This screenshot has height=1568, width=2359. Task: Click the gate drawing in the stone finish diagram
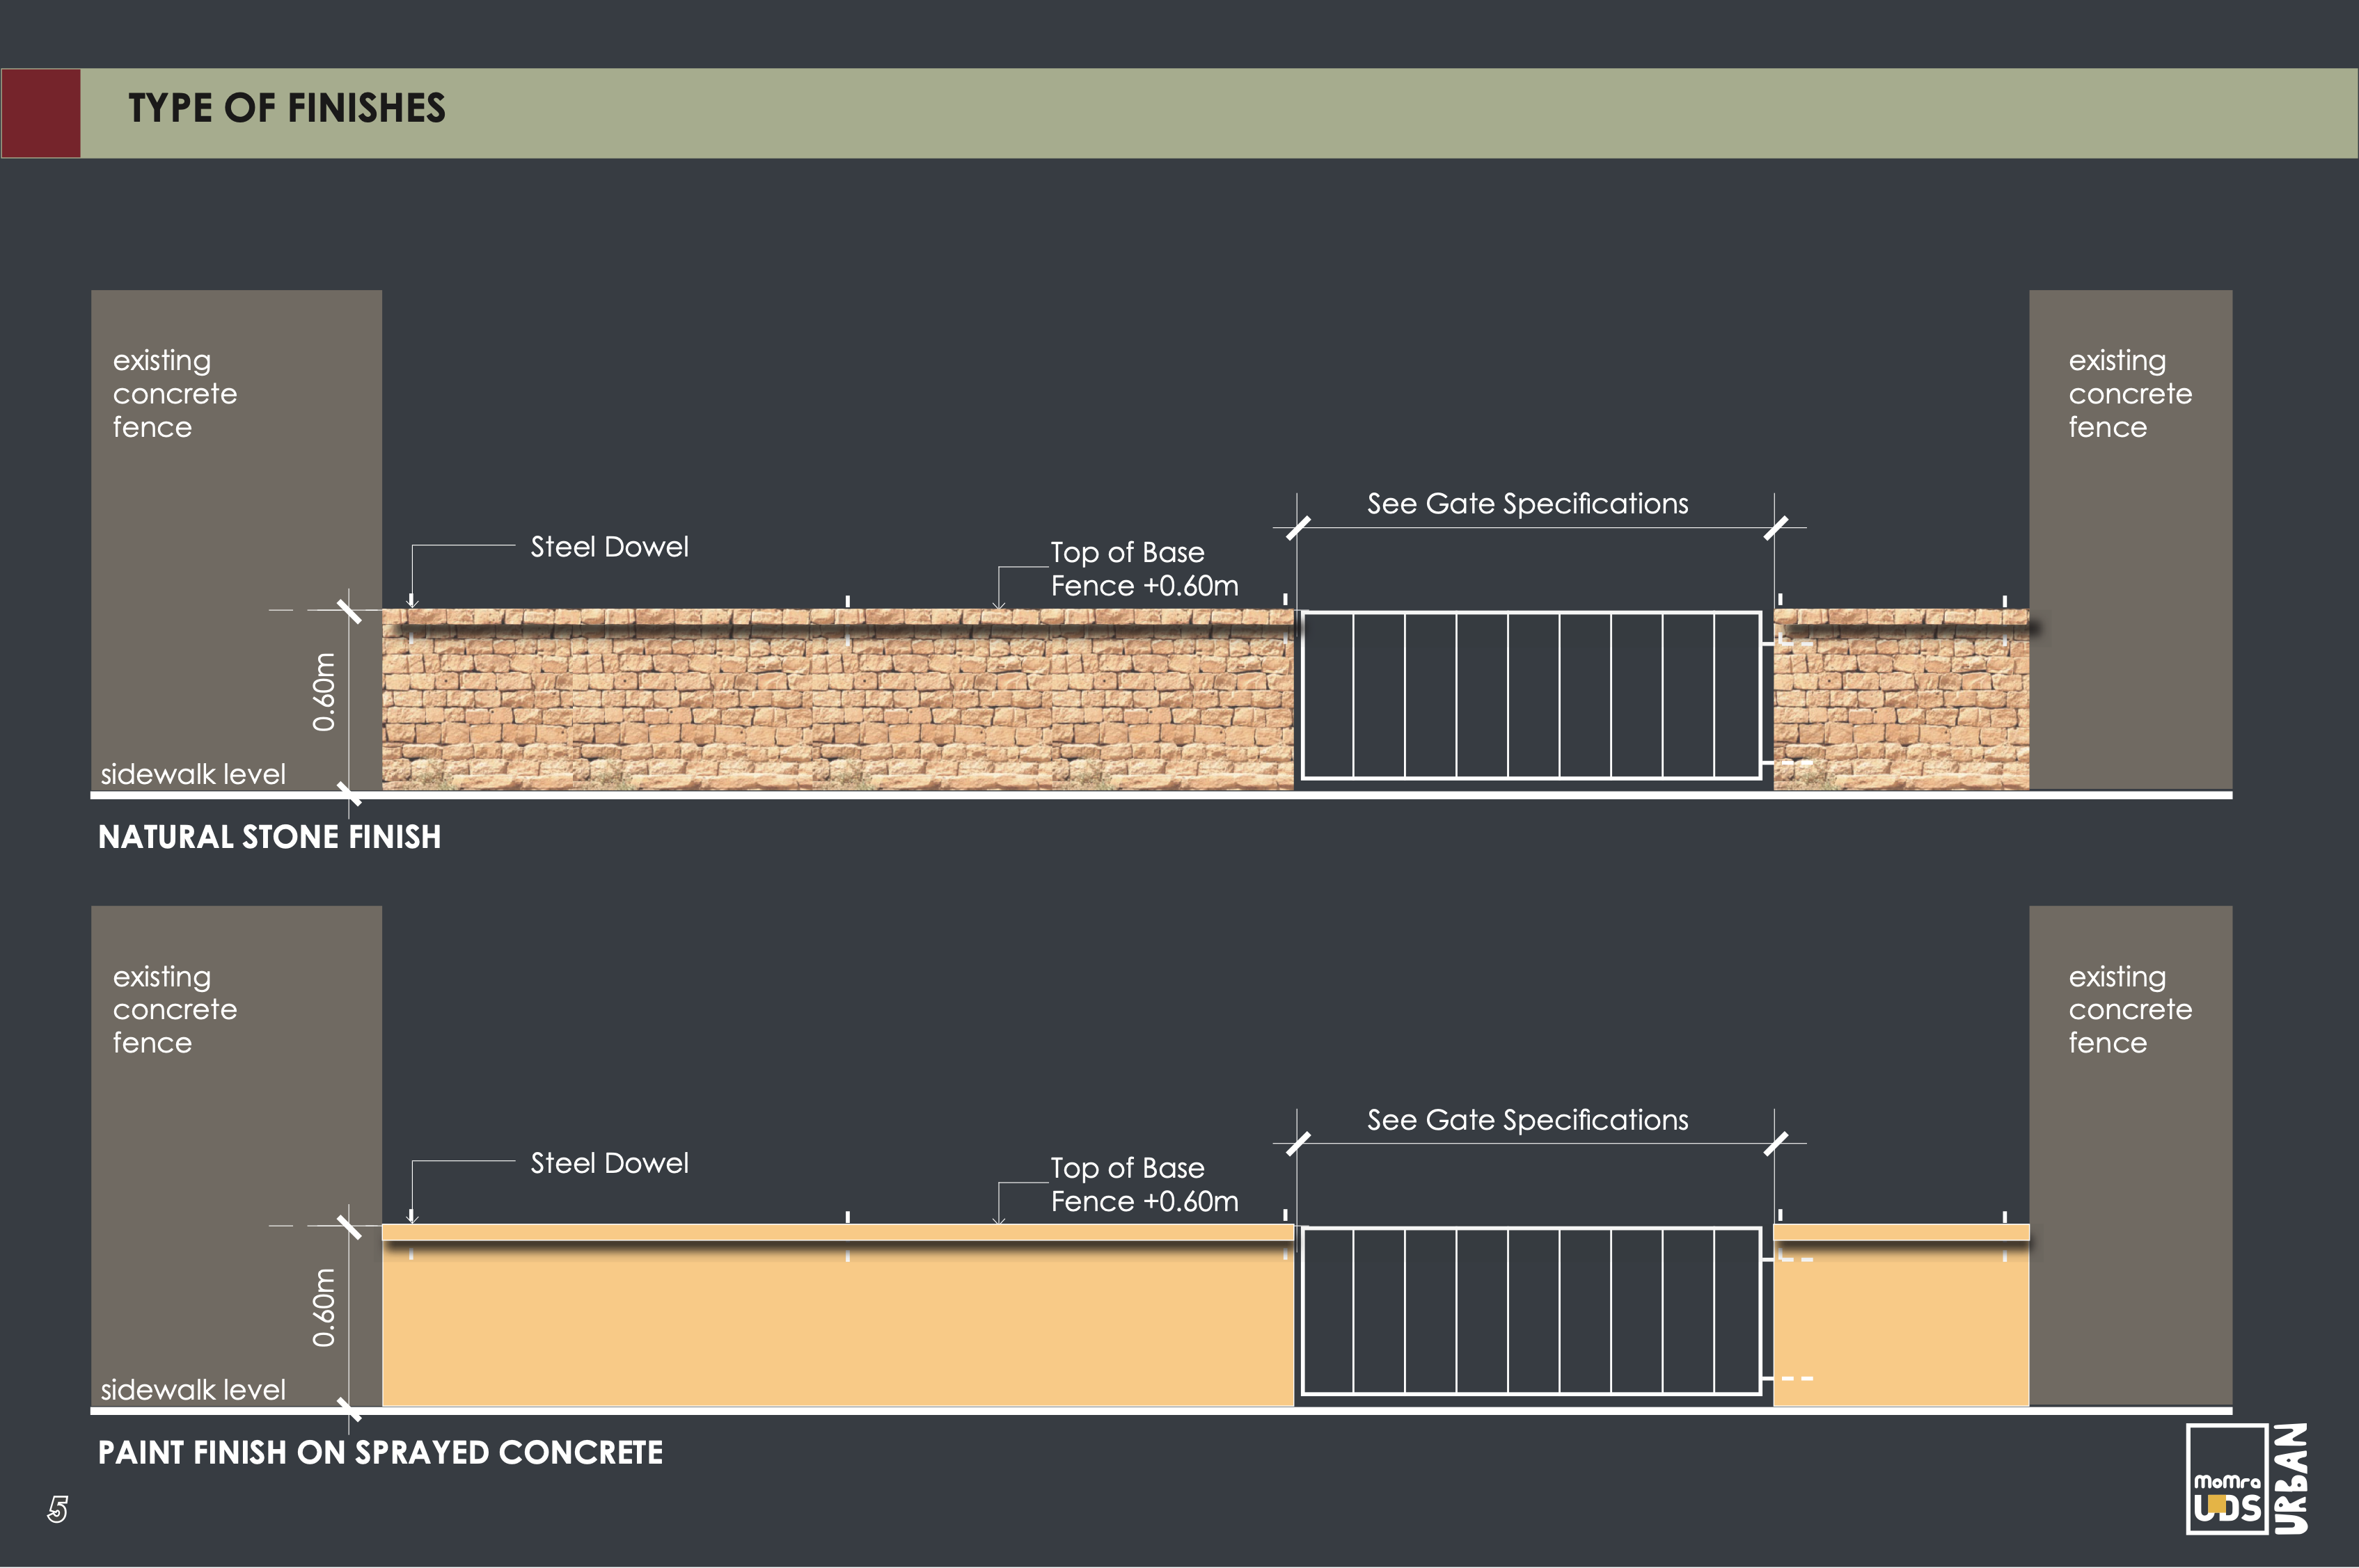pyautogui.click(x=1531, y=695)
